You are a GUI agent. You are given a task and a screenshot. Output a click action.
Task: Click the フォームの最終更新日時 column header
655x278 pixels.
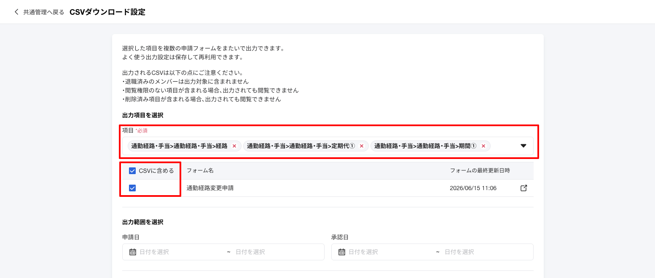tap(480, 171)
